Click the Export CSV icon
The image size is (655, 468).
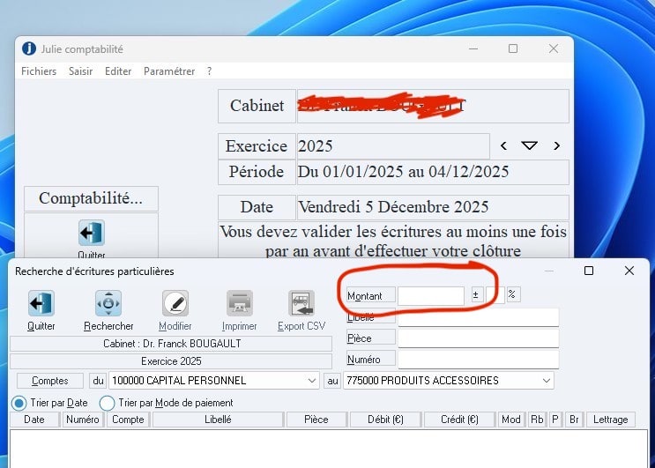click(301, 304)
